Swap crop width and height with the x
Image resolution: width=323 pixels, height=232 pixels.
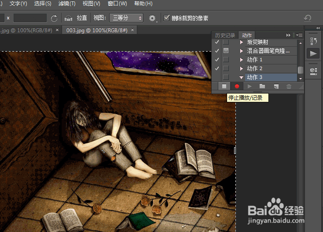point(8,18)
